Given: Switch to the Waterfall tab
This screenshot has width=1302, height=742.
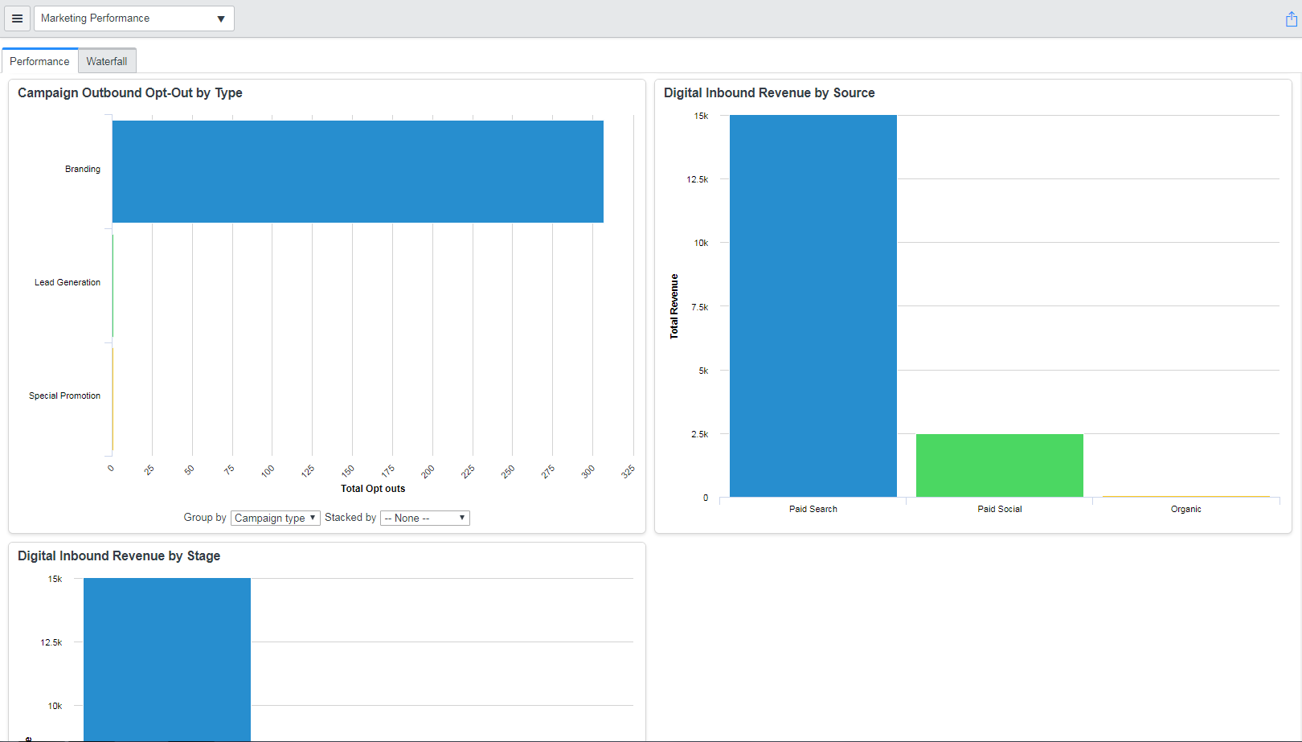Looking at the screenshot, I should click(107, 61).
